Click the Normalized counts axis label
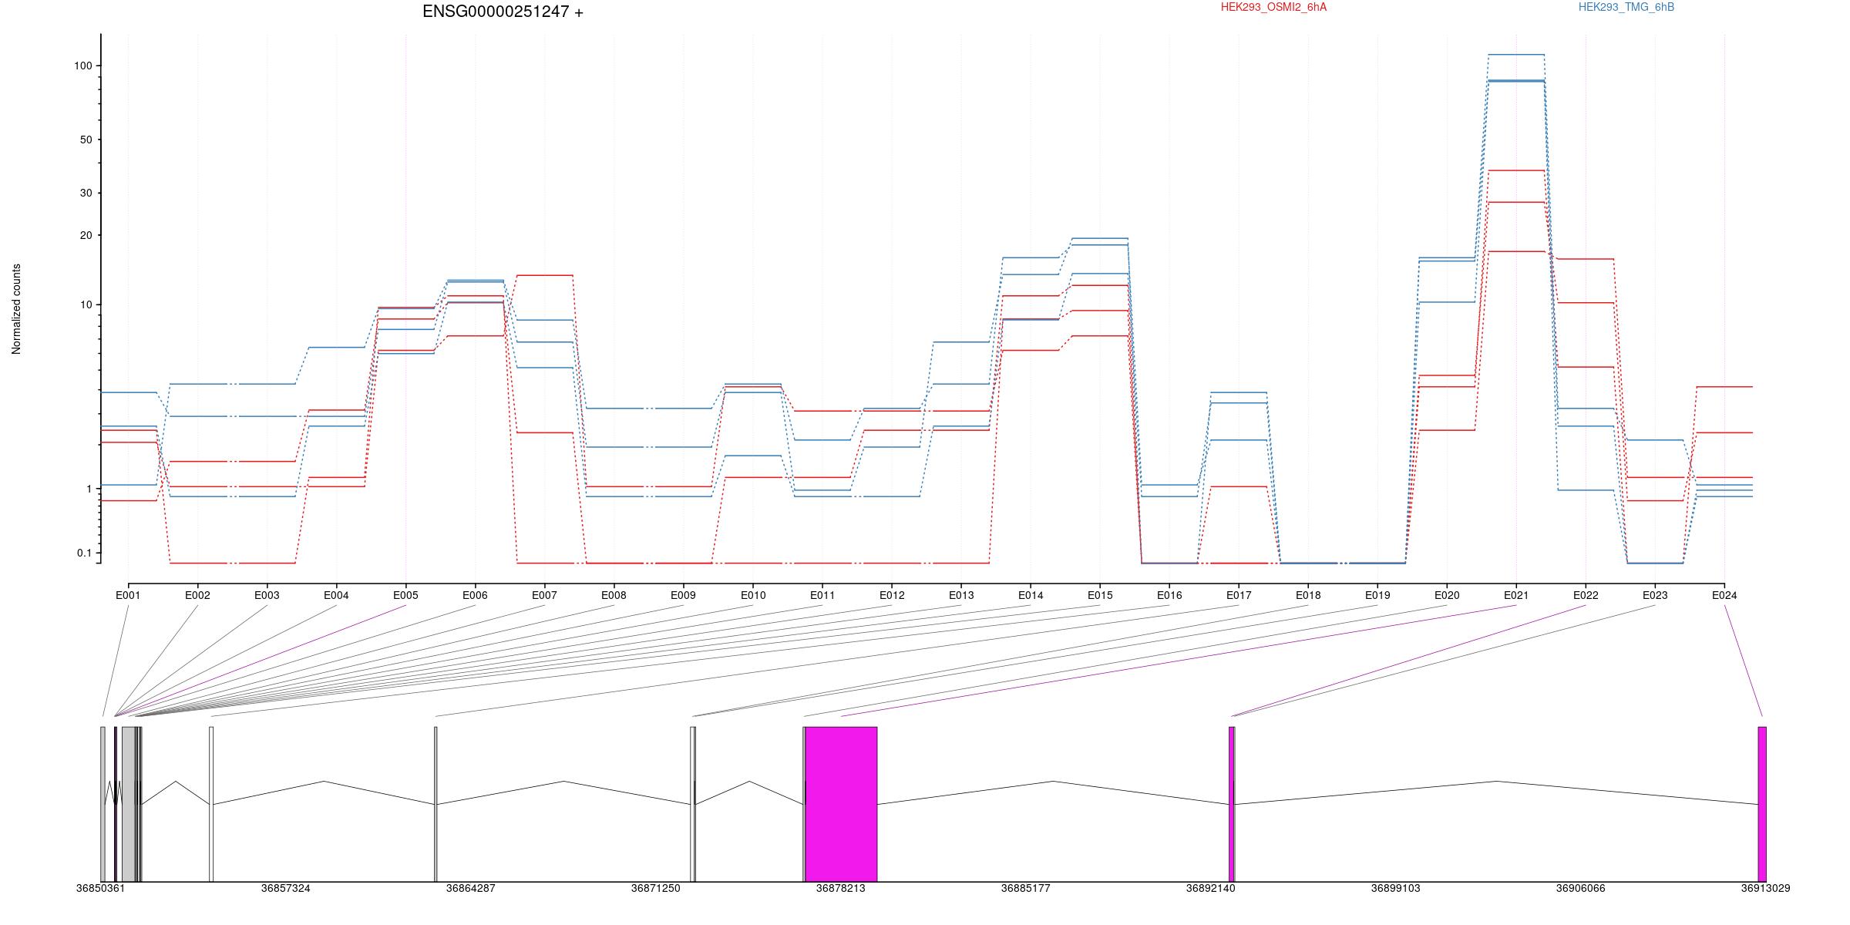 [x=16, y=309]
